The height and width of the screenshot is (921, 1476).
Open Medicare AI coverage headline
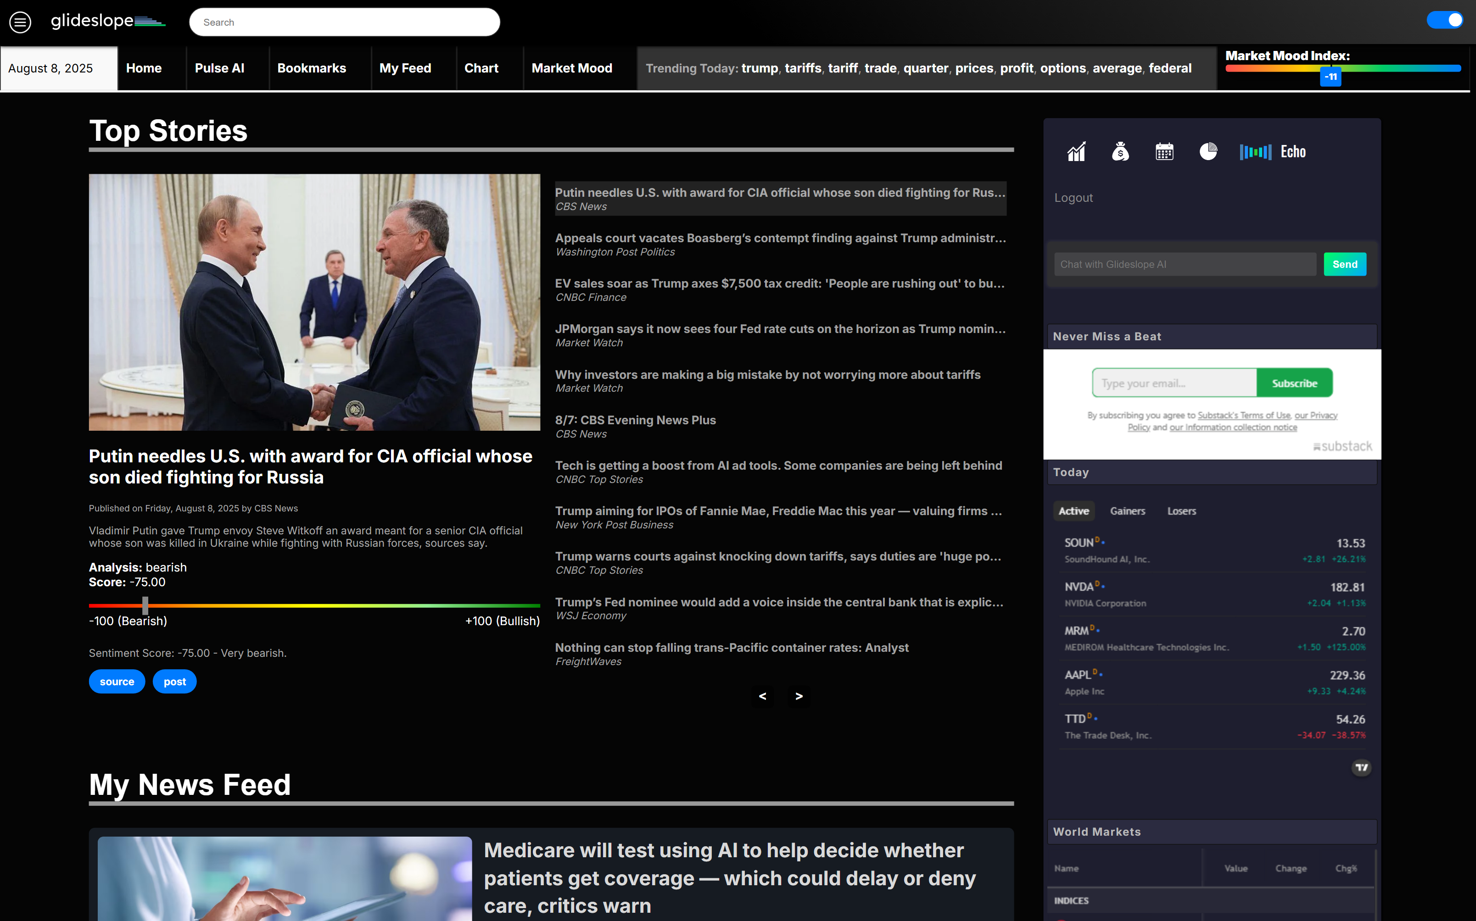coord(729,878)
